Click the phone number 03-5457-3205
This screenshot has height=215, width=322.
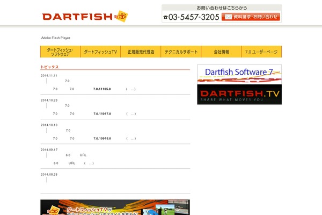(194, 17)
